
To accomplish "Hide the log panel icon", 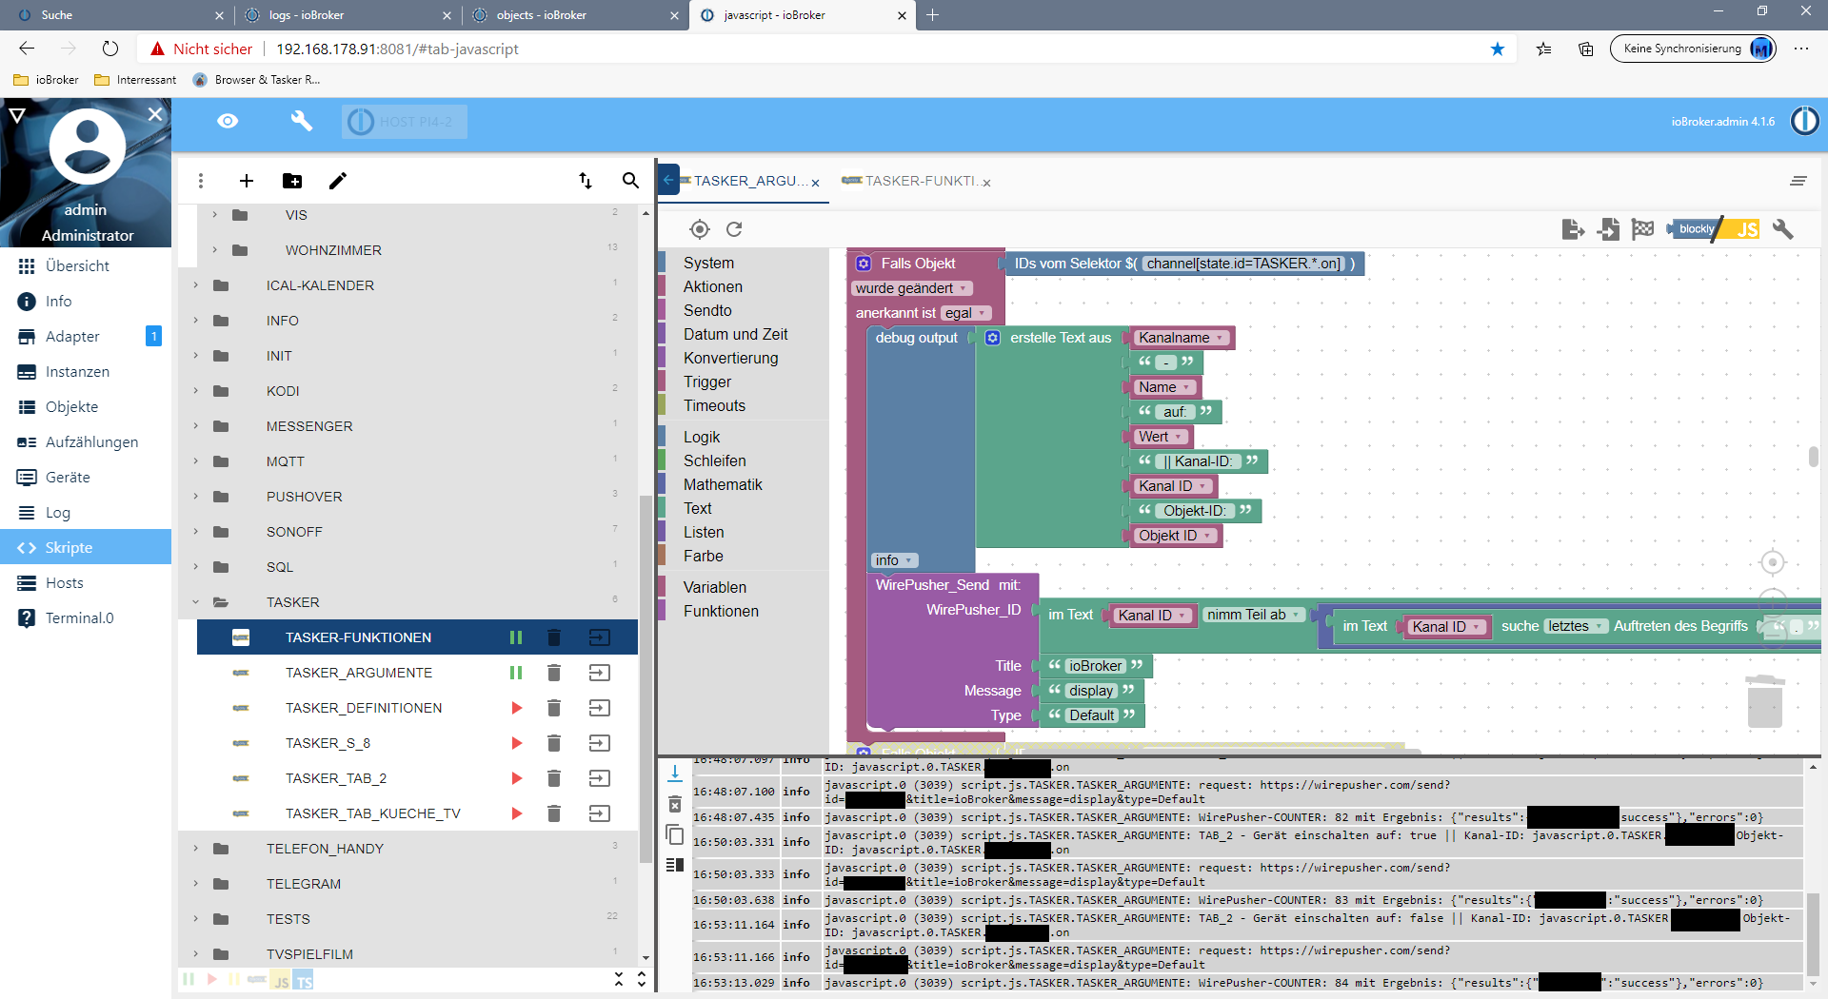I will pos(675,865).
